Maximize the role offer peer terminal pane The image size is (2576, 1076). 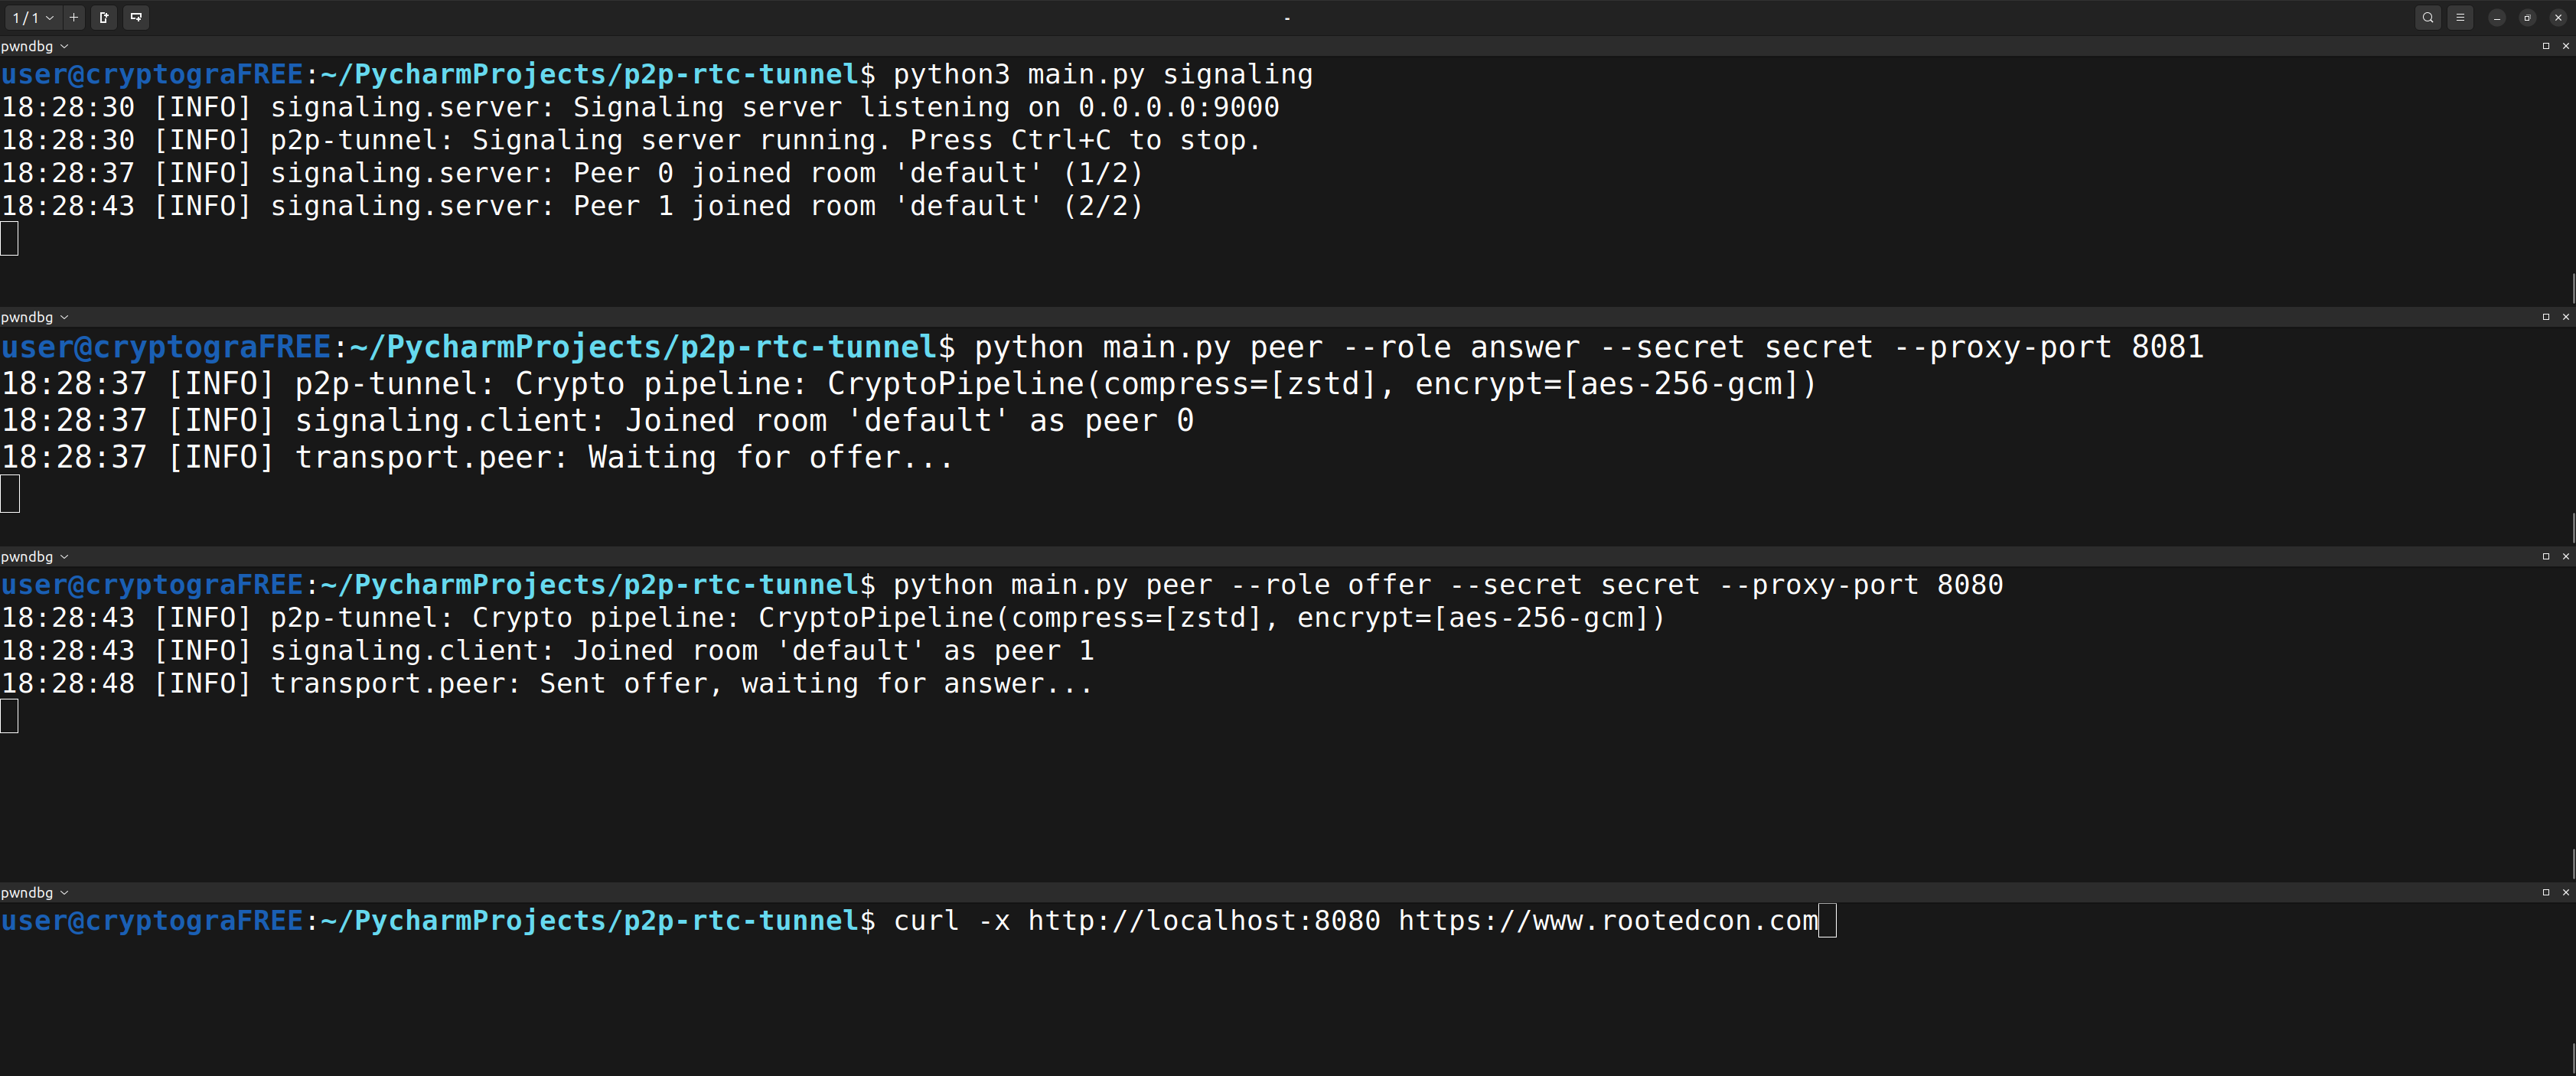2546,556
